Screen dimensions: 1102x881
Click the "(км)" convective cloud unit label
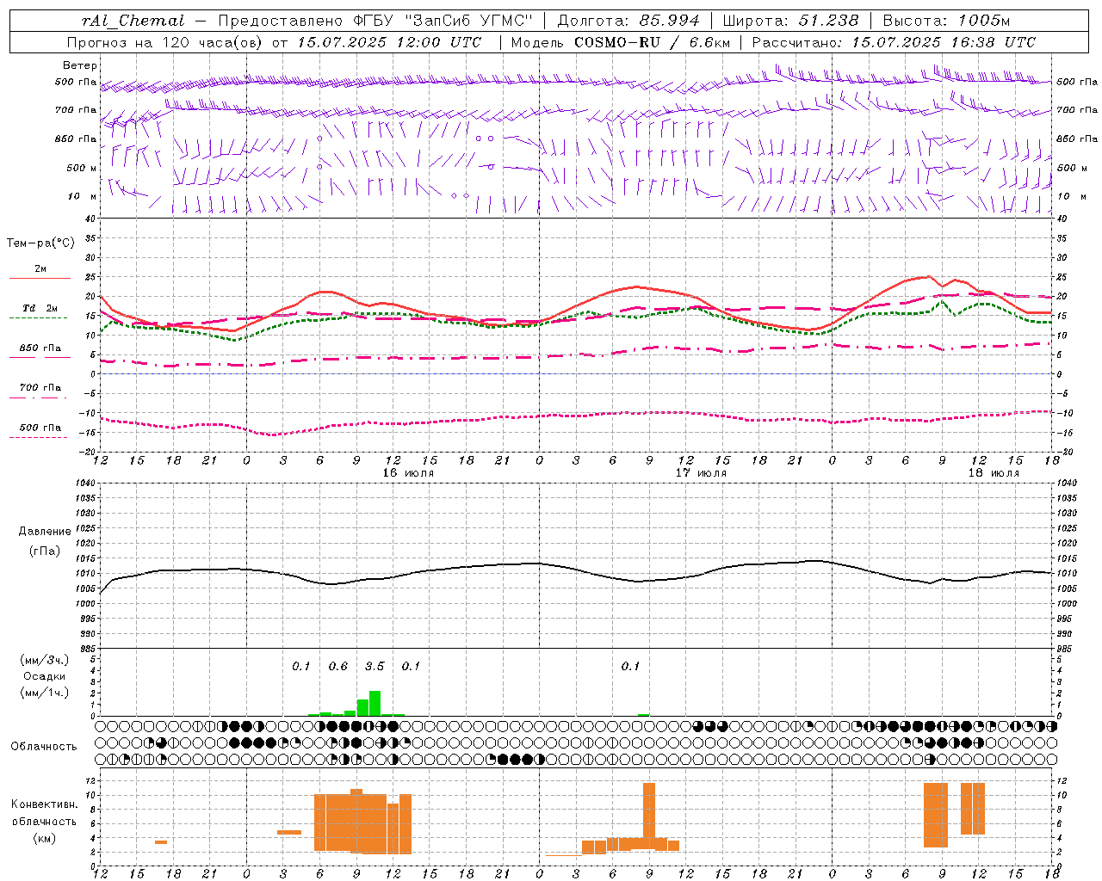tap(44, 838)
